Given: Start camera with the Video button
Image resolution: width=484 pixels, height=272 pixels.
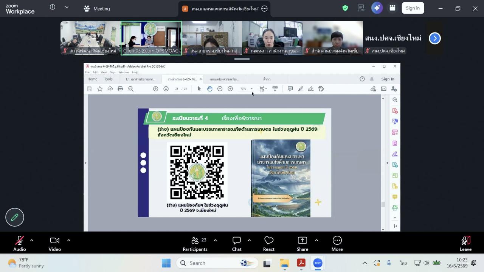Looking at the screenshot, I should [55, 244].
